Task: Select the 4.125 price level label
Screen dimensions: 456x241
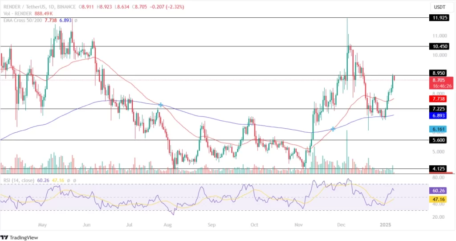Action: point(439,168)
